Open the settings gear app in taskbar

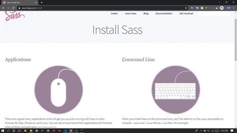[59, 130]
